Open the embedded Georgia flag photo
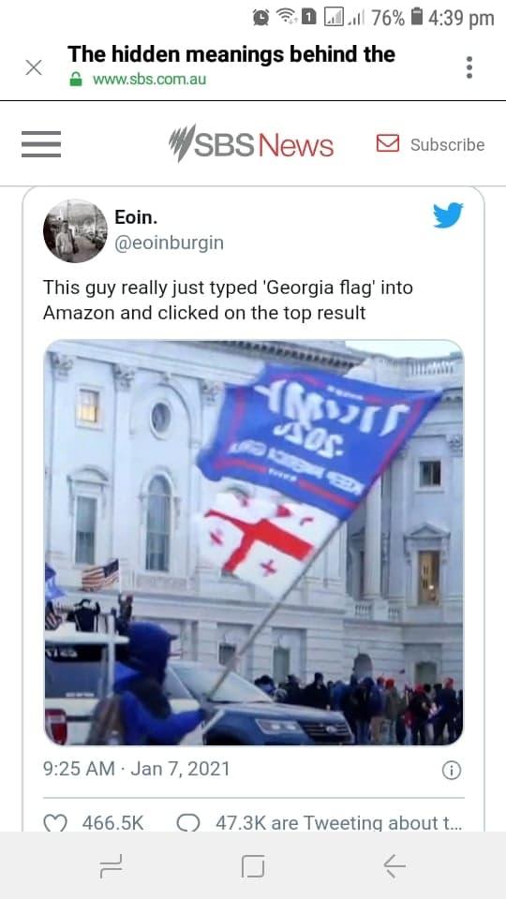This screenshot has height=899, width=506. pos(254,542)
